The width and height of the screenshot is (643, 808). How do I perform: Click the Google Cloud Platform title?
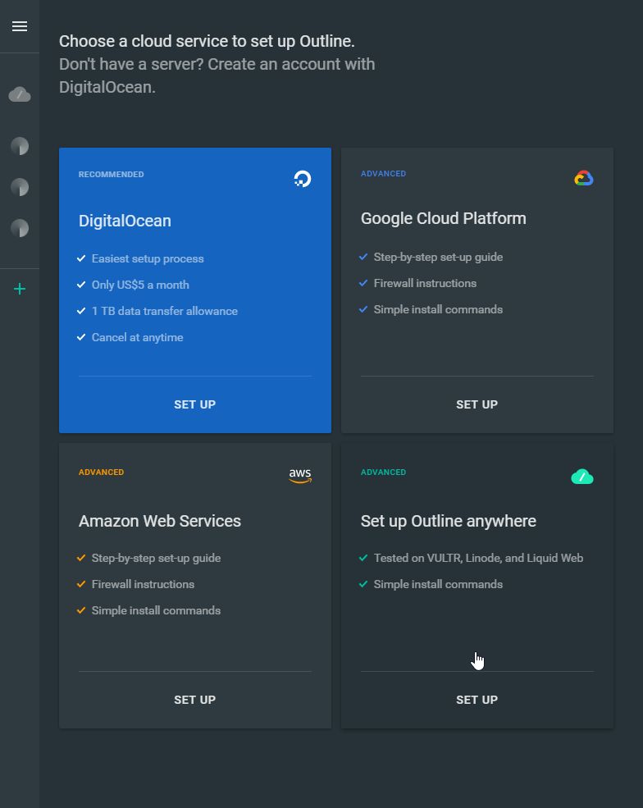(444, 218)
